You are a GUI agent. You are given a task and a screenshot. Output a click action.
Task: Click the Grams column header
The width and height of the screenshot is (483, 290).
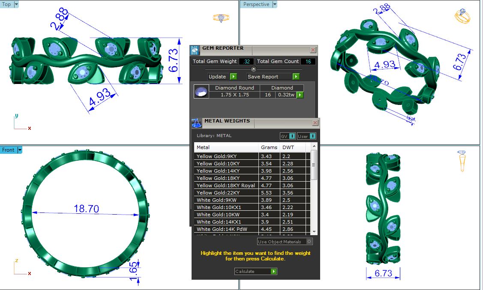269,147
